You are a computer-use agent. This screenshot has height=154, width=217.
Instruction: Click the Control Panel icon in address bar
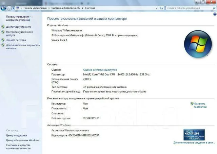(18, 8)
